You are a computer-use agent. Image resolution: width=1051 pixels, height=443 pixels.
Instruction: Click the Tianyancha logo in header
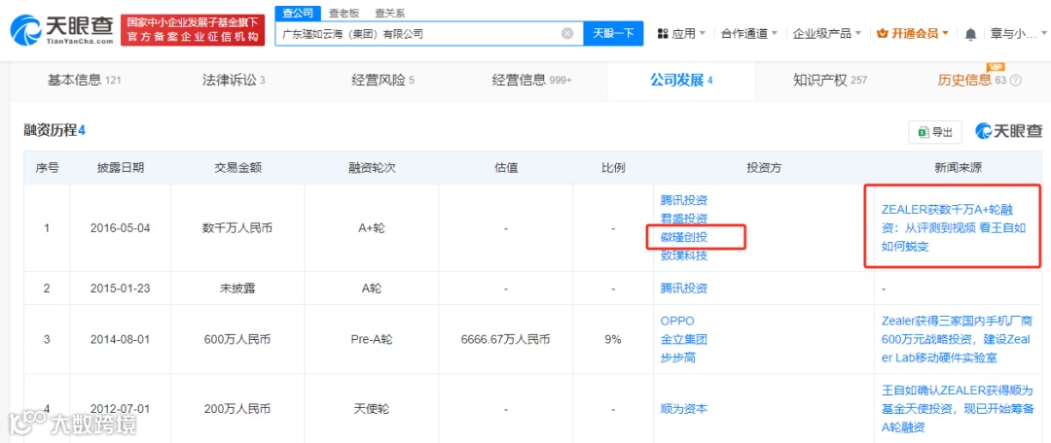click(61, 30)
